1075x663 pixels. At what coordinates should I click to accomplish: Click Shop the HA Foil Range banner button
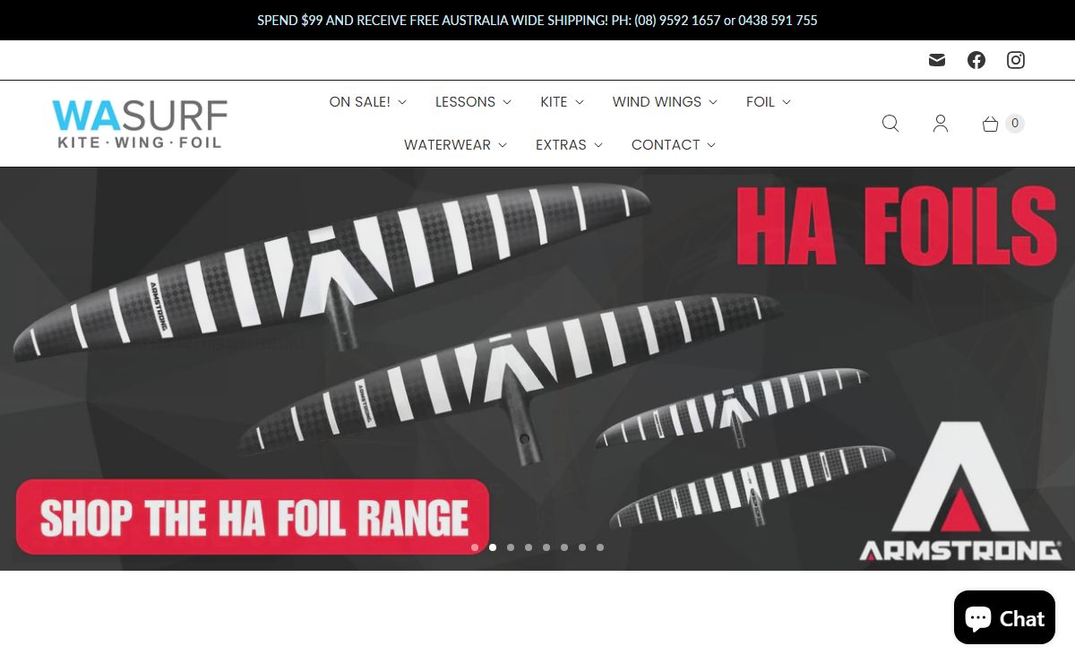[x=253, y=517]
